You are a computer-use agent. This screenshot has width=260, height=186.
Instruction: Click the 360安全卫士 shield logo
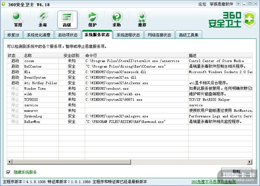[250, 20]
